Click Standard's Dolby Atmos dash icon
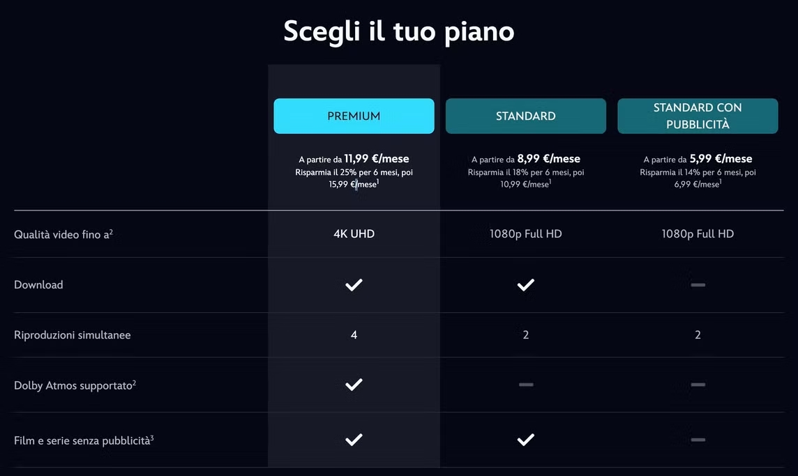Screen dimensions: 798x476 coord(526,385)
